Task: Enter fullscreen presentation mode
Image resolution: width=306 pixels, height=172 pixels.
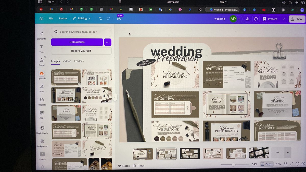Action: pos(291,164)
